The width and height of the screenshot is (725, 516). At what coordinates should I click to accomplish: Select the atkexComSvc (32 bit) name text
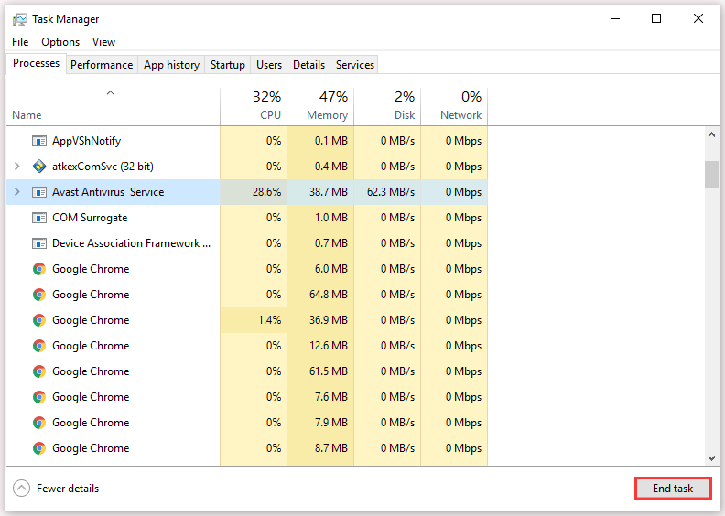(103, 167)
